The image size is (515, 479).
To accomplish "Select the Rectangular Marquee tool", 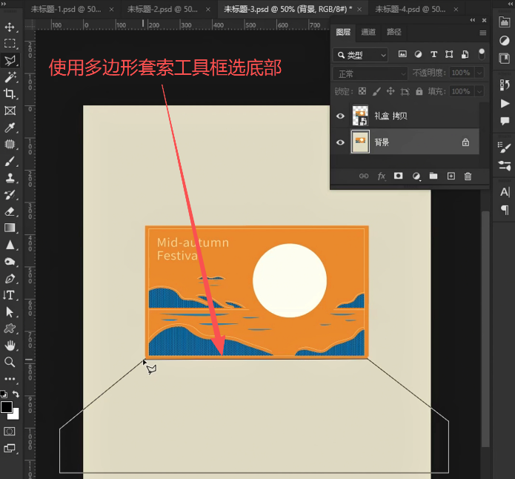I will click(x=10, y=44).
